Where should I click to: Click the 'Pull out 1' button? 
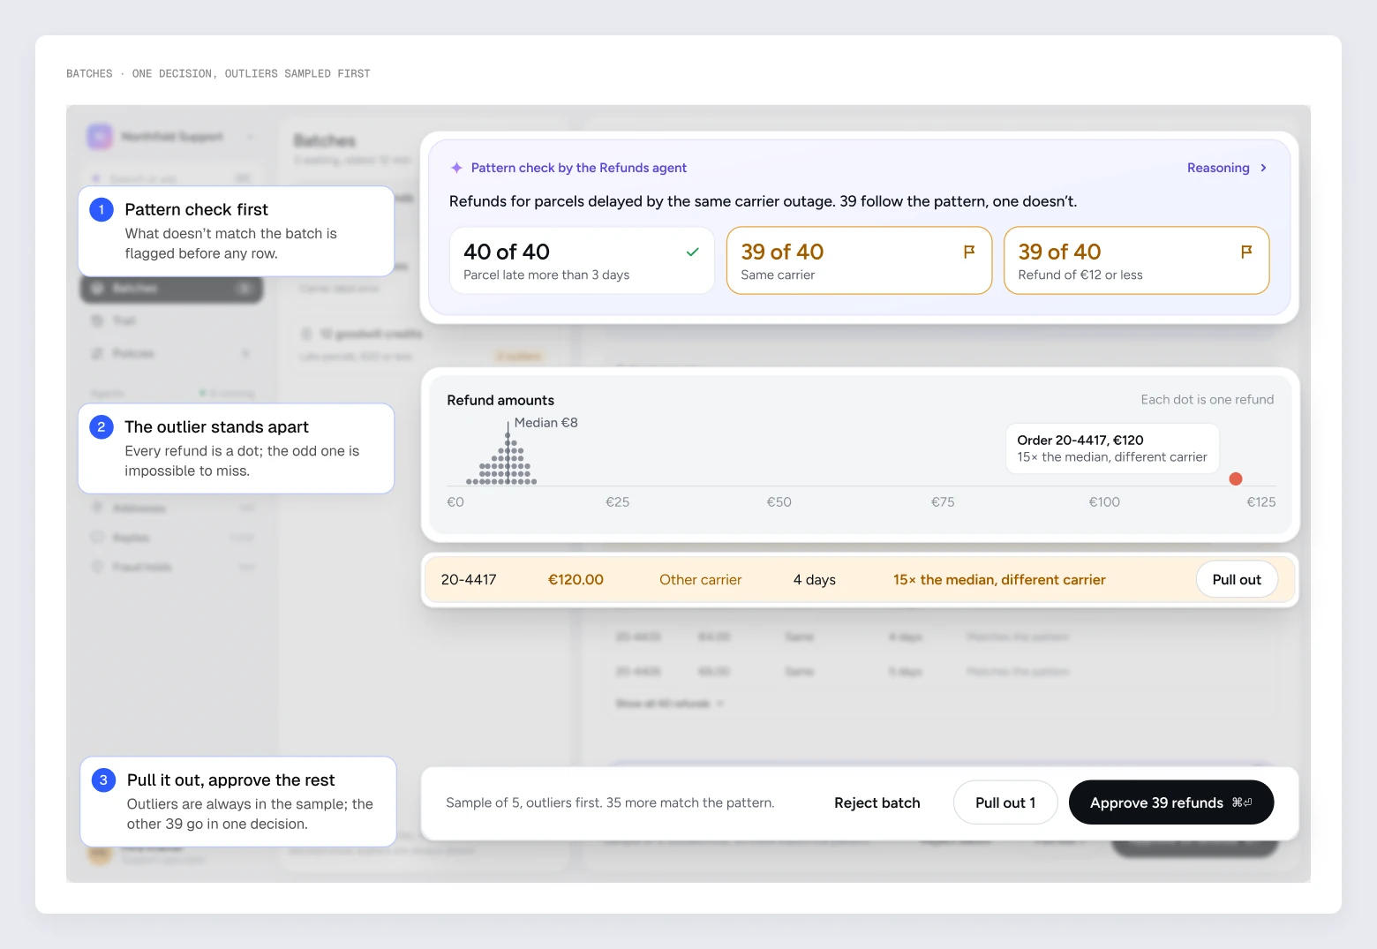point(1005,802)
